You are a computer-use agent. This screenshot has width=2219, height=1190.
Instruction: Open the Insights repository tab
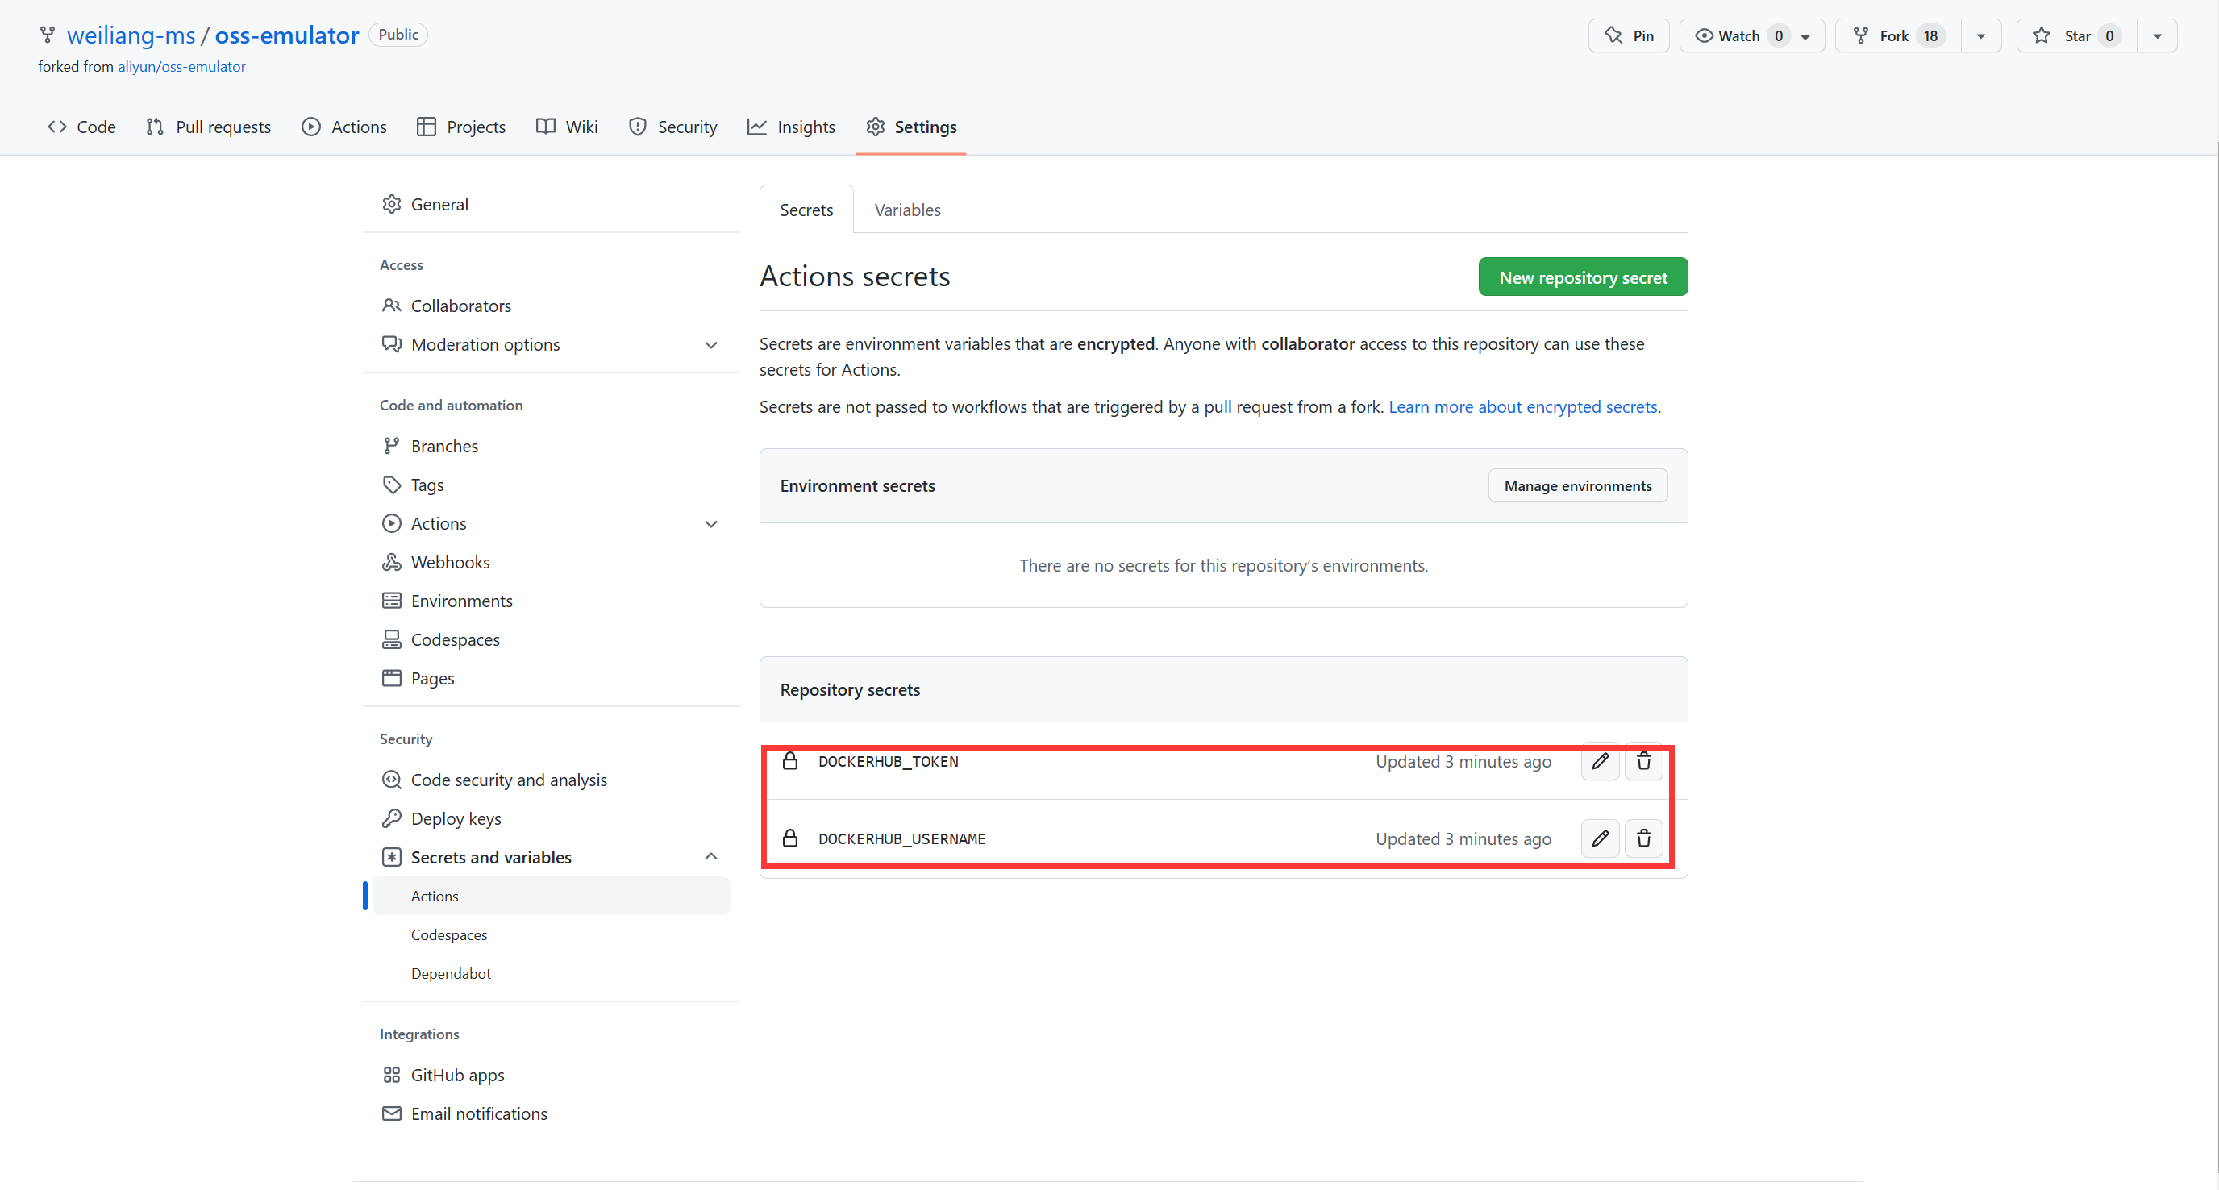click(791, 127)
